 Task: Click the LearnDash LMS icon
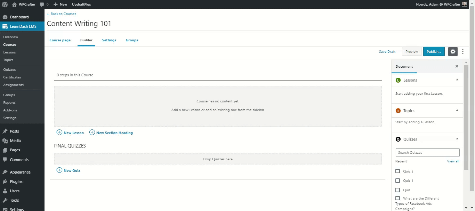(x=5, y=26)
